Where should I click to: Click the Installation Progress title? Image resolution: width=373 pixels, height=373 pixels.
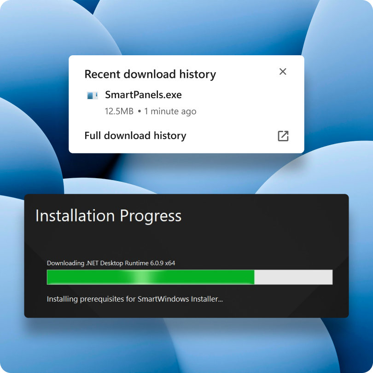pyautogui.click(x=109, y=216)
